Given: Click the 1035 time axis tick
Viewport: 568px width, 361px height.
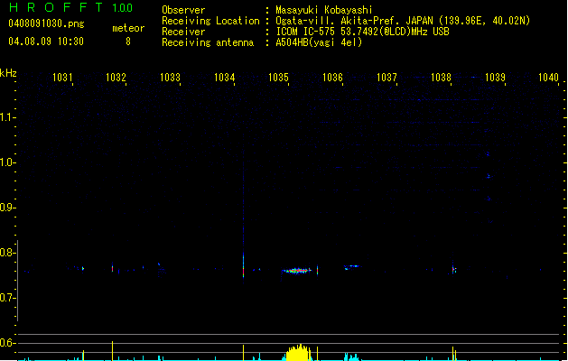Looking at the screenshot, I should pyautogui.click(x=278, y=78).
